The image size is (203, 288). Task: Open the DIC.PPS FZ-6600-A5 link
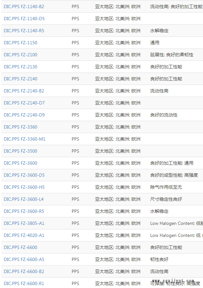pos(24,259)
